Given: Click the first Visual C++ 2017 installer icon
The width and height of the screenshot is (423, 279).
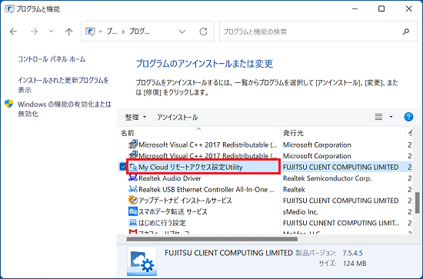Looking at the screenshot, I should 133,144.
